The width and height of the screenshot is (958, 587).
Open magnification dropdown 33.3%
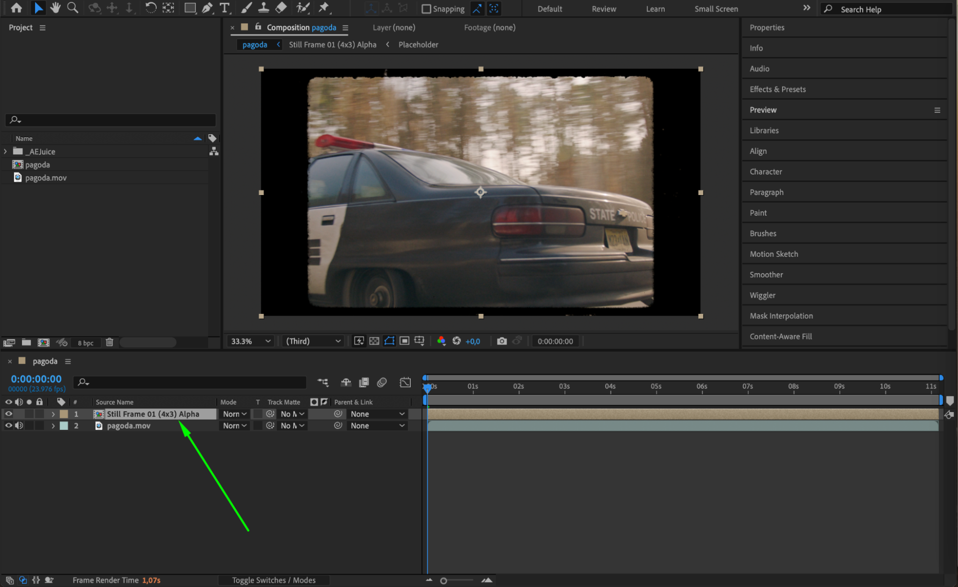pyautogui.click(x=250, y=341)
